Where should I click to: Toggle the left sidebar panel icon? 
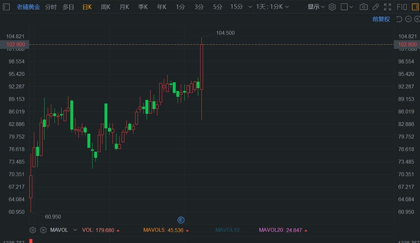point(6,7)
